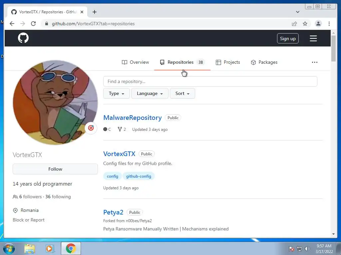Open the tab search chevron
The image size is (341, 255).
click(x=297, y=12)
